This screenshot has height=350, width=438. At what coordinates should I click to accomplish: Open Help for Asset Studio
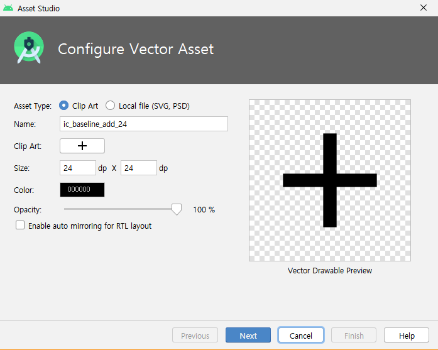(407, 335)
